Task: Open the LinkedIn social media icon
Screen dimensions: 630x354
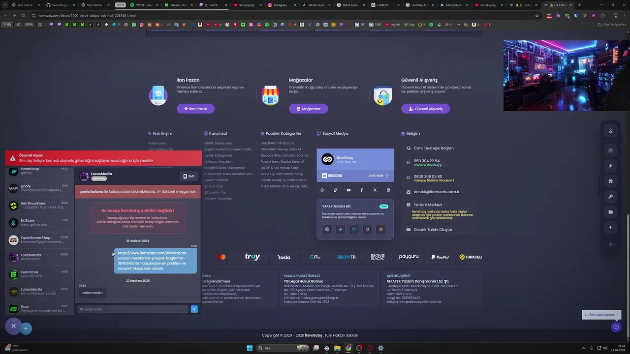Action: 388,190
